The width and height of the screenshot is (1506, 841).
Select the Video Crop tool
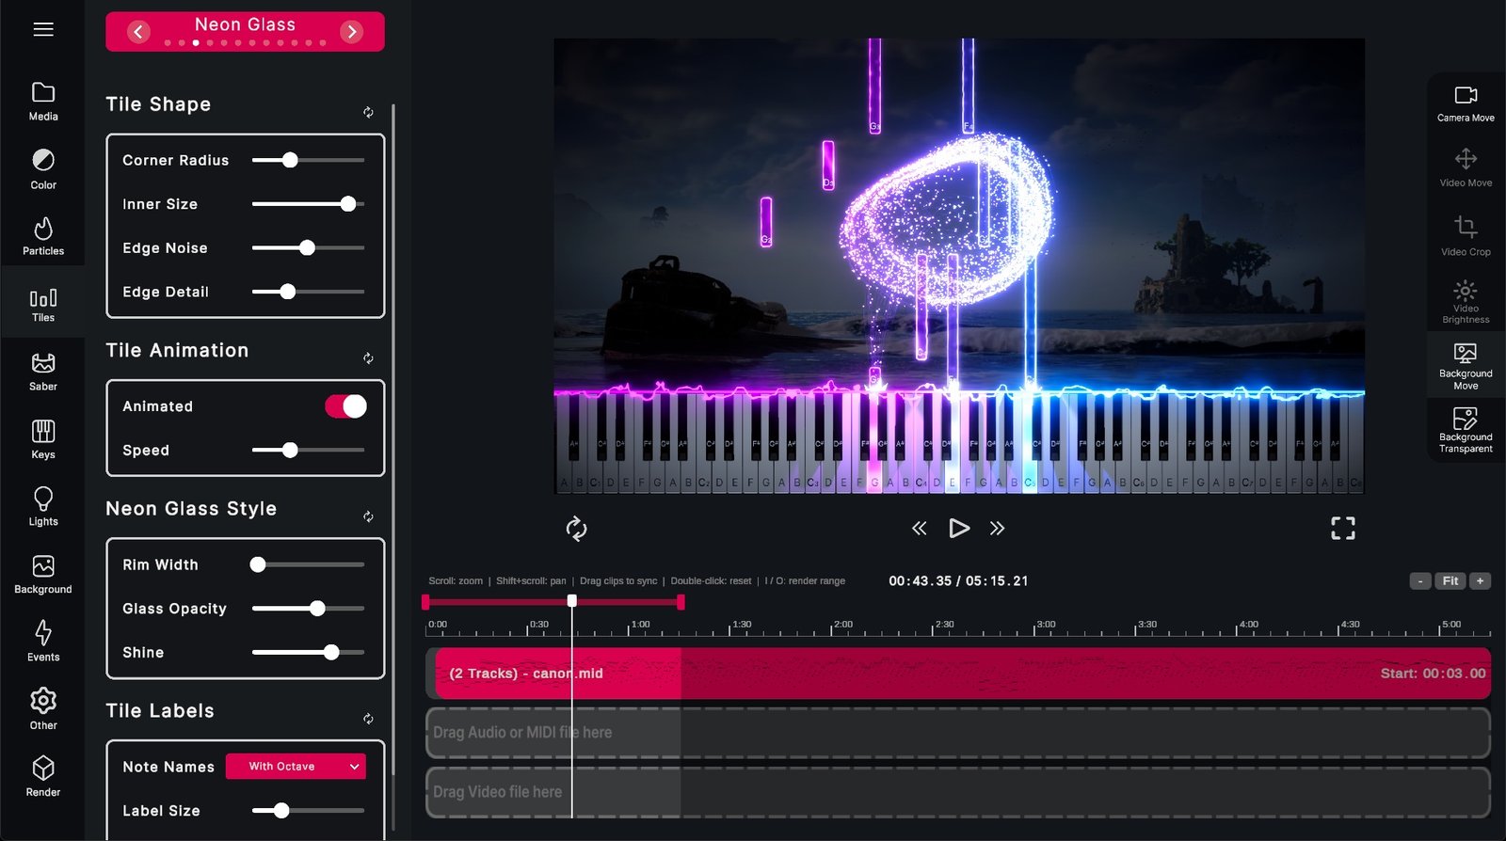pos(1466,236)
